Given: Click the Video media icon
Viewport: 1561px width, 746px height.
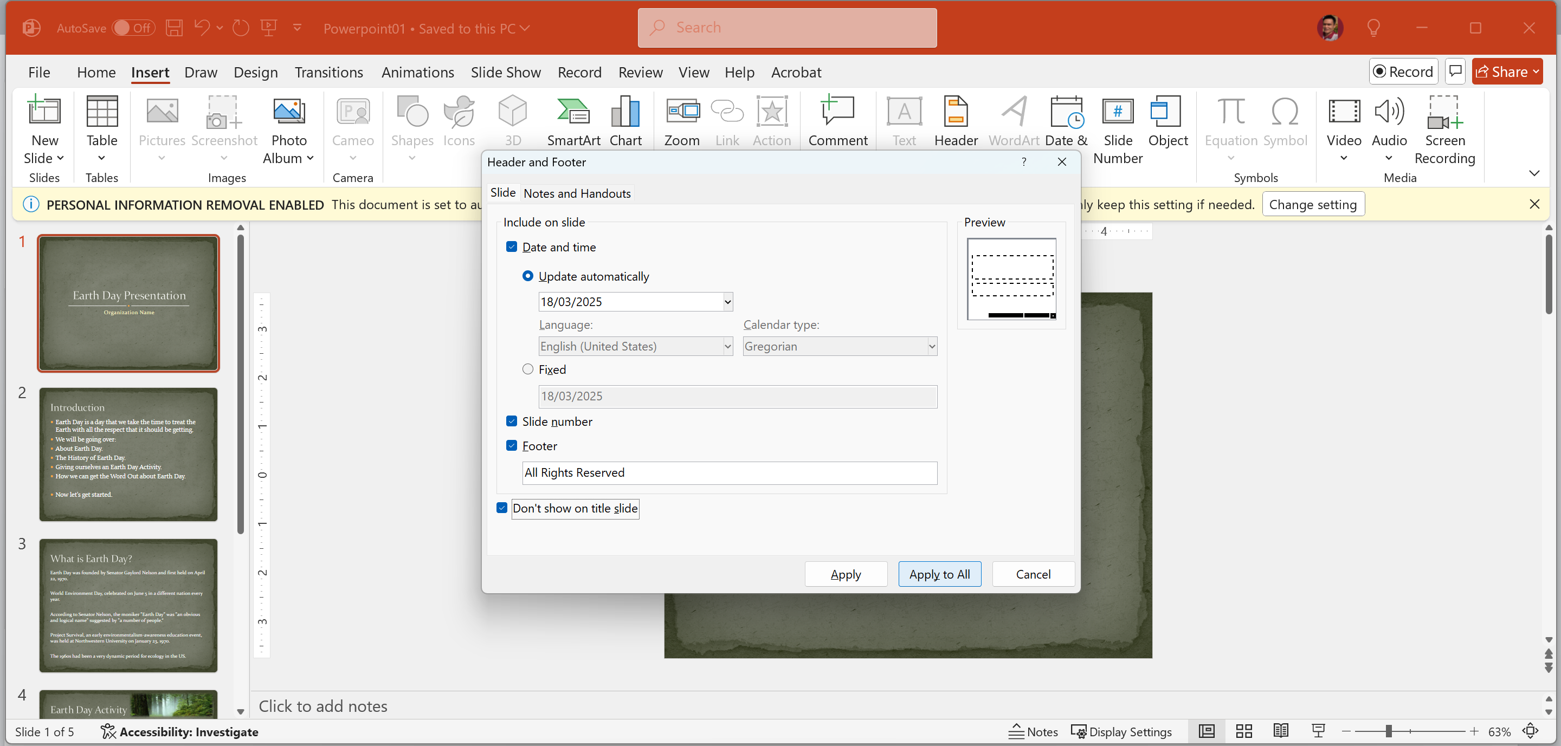Looking at the screenshot, I should pyautogui.click(x=1344, y=121).
